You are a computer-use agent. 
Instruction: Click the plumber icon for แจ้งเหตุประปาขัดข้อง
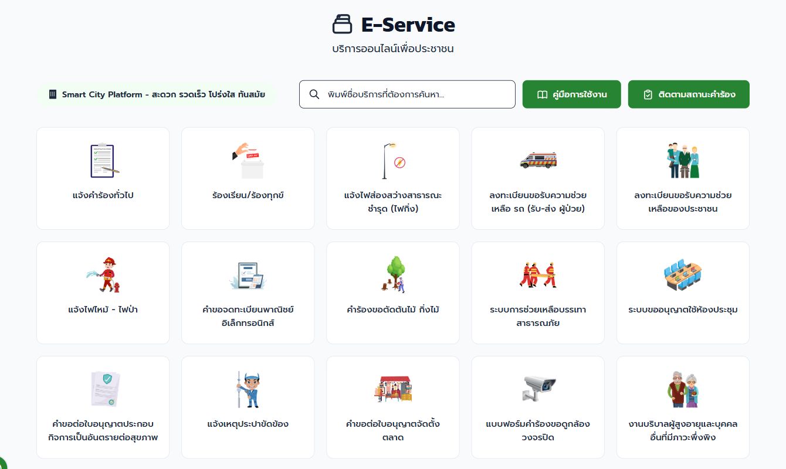coord(248,389)
